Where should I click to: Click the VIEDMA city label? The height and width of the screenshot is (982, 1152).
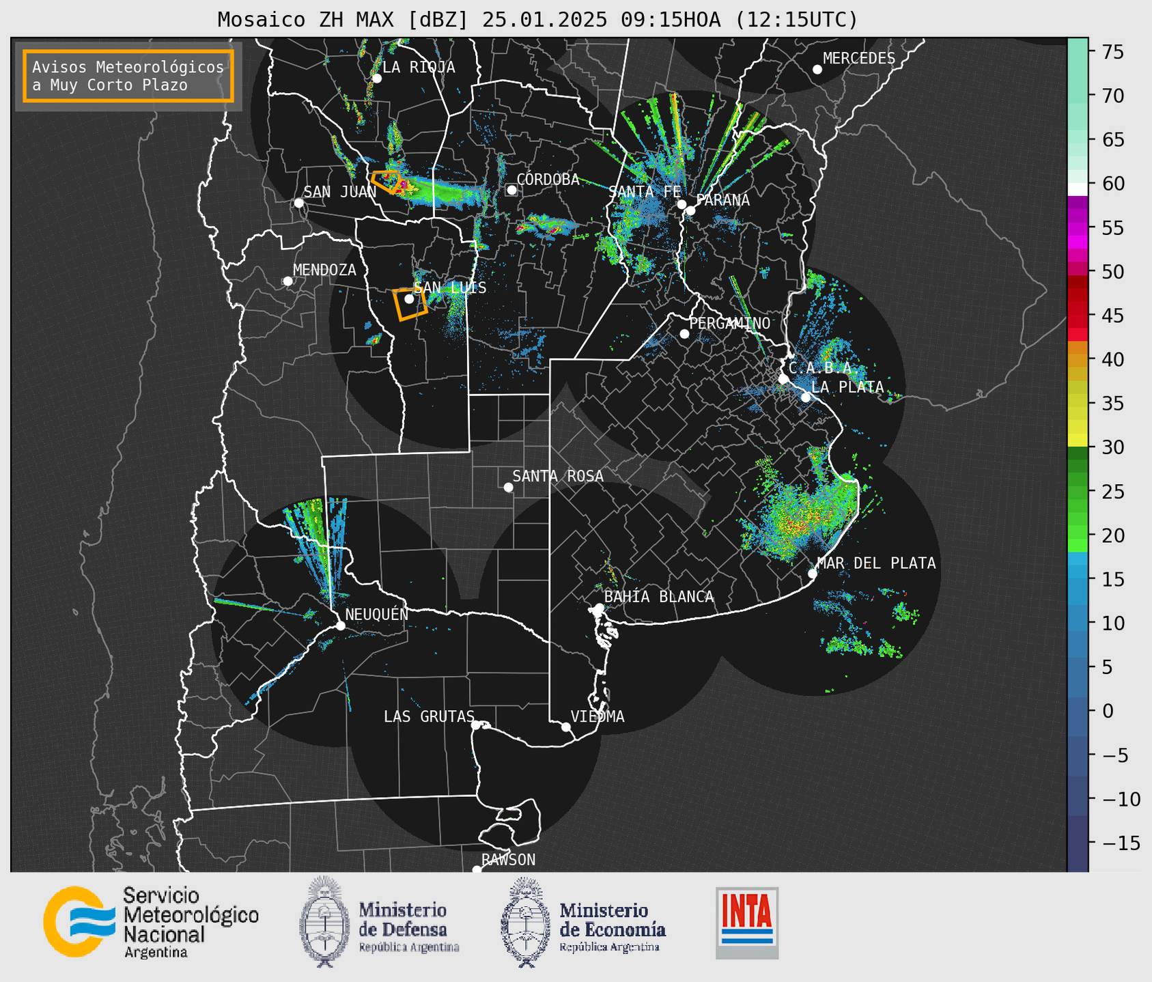[598, 716]
